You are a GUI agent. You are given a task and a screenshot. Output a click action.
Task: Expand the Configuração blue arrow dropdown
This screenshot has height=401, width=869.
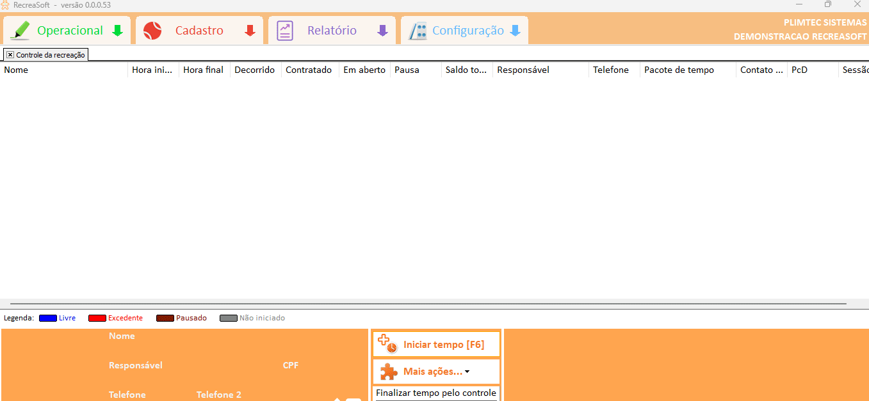click(x=515, y=31)
